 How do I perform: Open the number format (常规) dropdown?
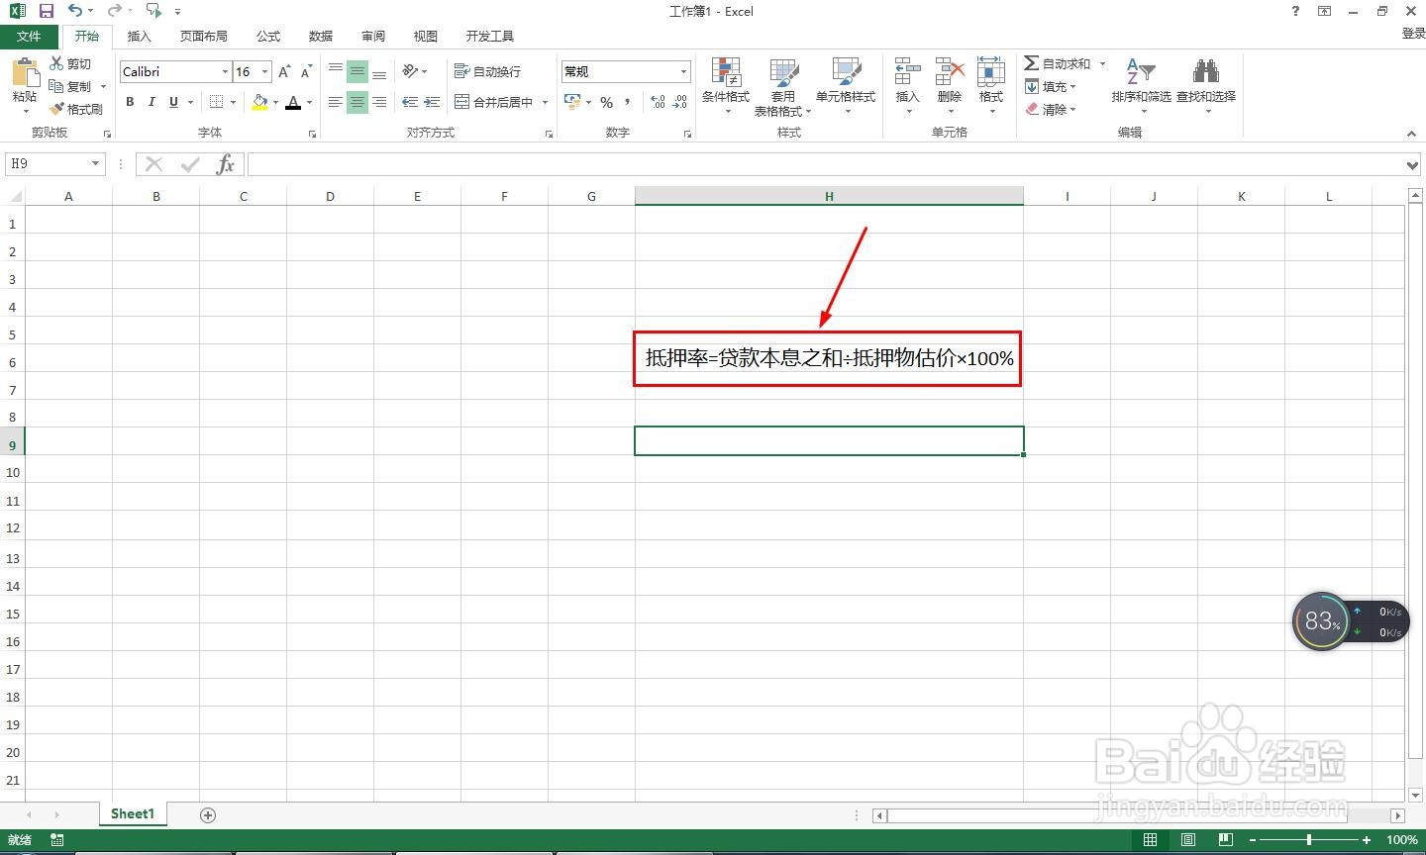coord(683,71)
